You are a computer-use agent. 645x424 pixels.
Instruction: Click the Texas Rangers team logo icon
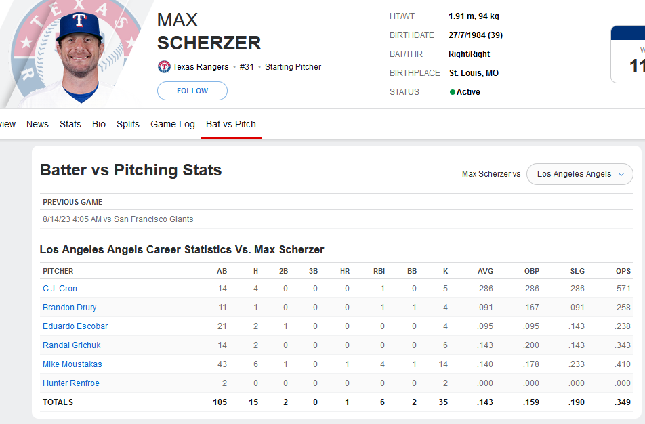(x=164, y=66)
